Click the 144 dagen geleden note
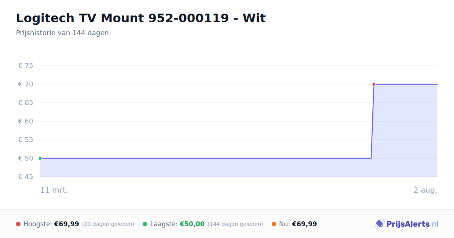 pos(235,224)
